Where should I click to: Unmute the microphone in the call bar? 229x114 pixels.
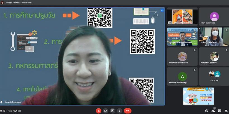99,111
